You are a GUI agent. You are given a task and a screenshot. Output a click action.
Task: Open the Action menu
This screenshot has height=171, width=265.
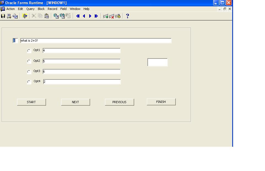click(x=10, y=9)
